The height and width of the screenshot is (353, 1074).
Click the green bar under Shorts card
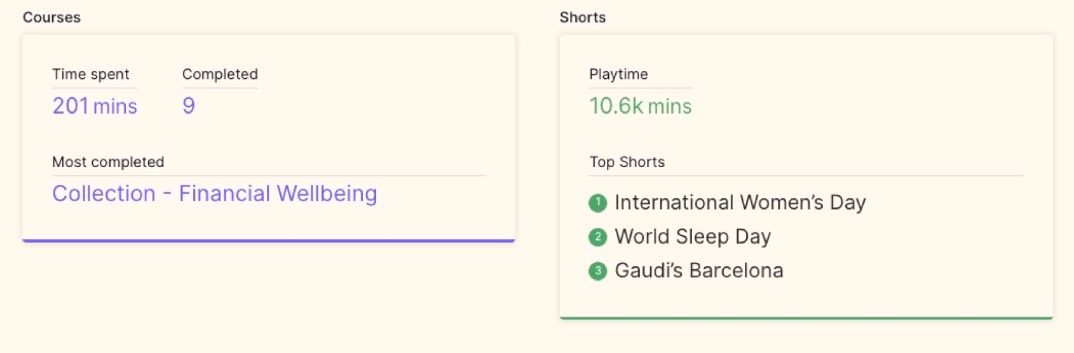(806, 317)
